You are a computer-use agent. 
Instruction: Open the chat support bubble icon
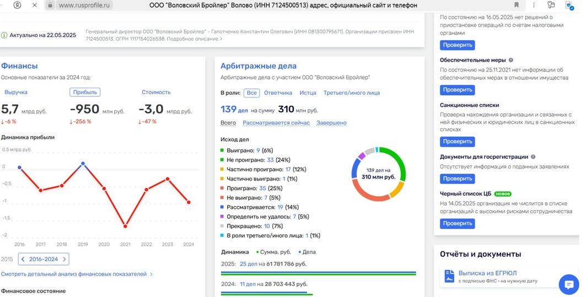569,285
